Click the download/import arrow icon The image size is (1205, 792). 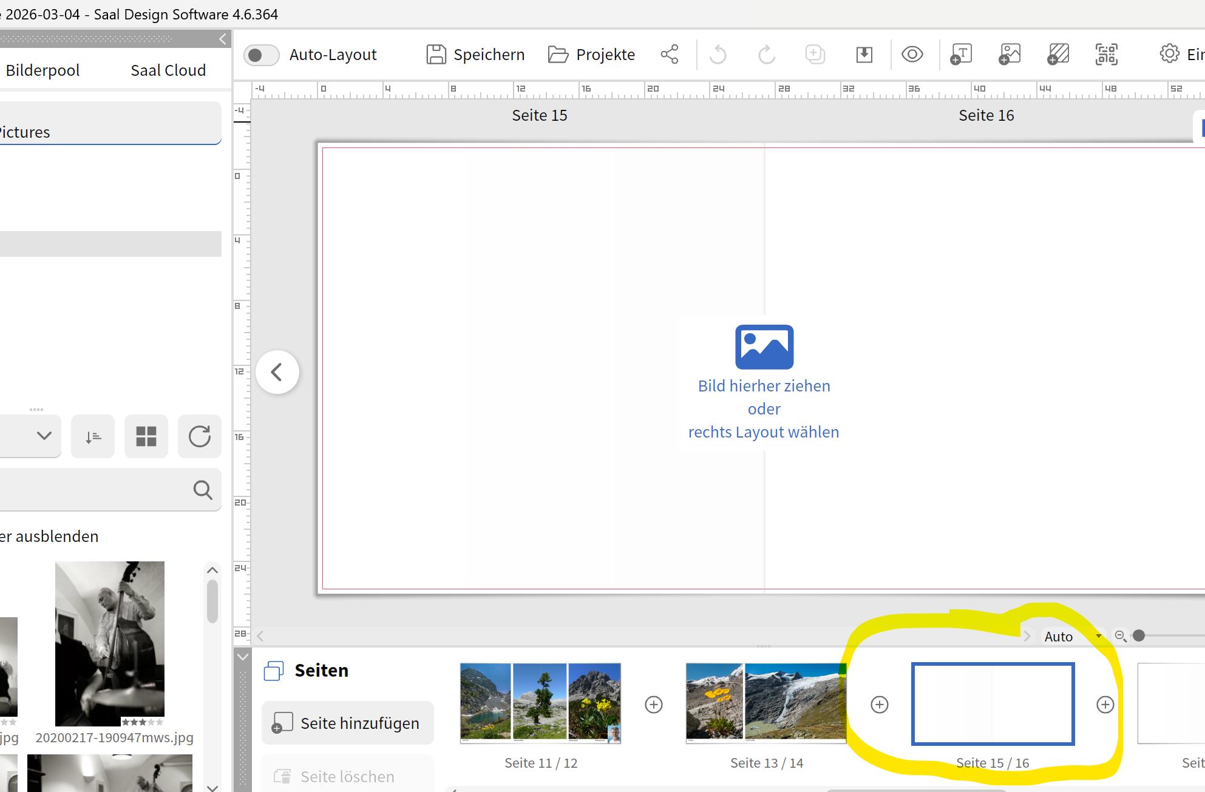pyautogui.click(x=864, y=55)
